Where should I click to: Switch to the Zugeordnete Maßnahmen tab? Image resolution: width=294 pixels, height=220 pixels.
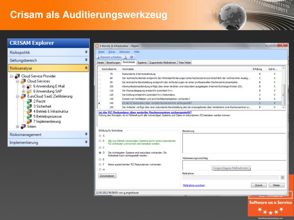click(x=163, y=62)
